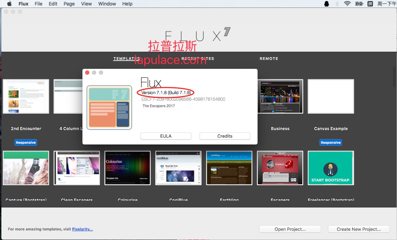Viewport: 397px width, 240px height.
Task: Click Create New Project button
Action: [359, 229]
